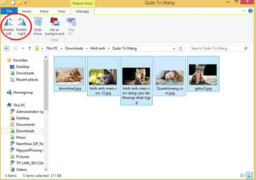Click the Up folder arrow

pos(30,48)
